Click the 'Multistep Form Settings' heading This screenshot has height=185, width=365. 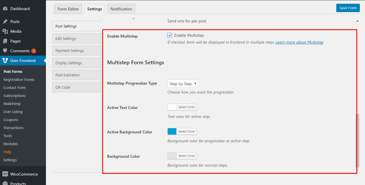pos(136,62)
